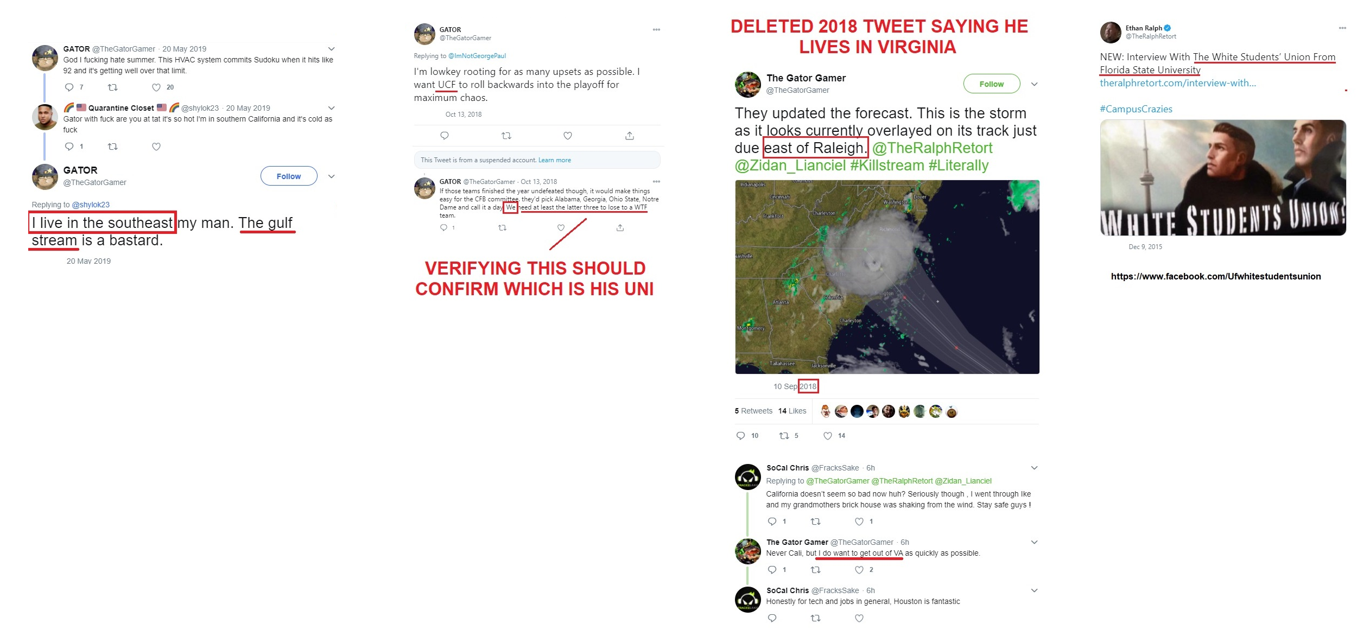This screenshot has height=636, width=1357.
Task: Open chevron menu beside The Gator Gamer Follow
Action: (1035, 84)
